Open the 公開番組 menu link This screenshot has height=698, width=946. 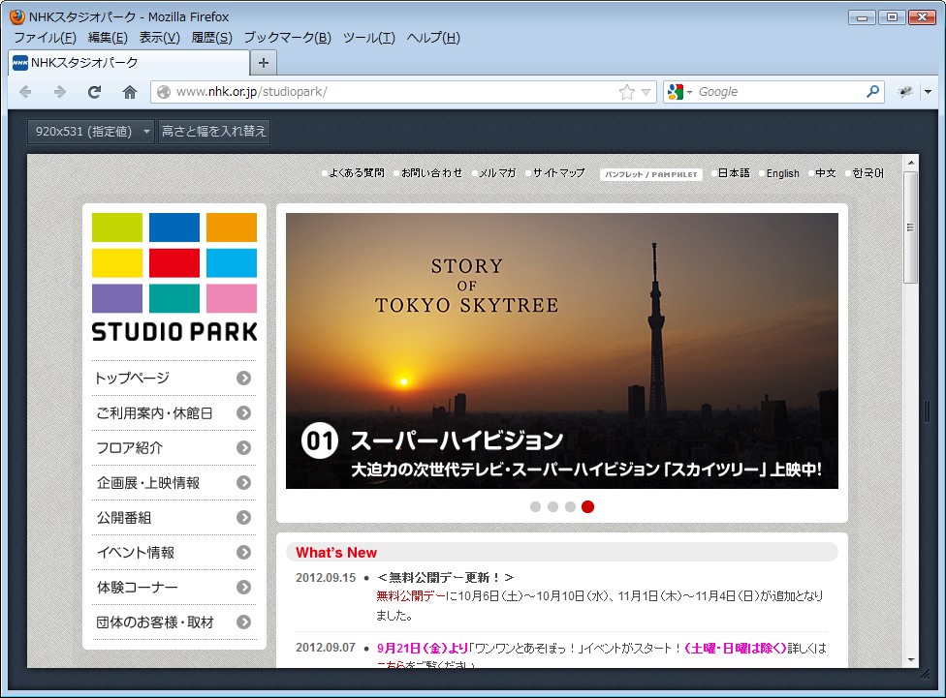[x=173, y=517]
